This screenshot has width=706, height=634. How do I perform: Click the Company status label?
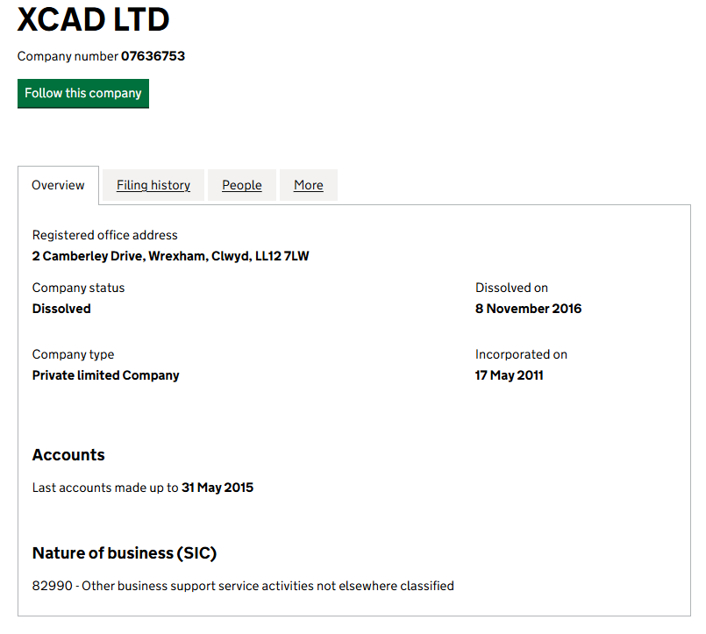[x=78, y=288]
